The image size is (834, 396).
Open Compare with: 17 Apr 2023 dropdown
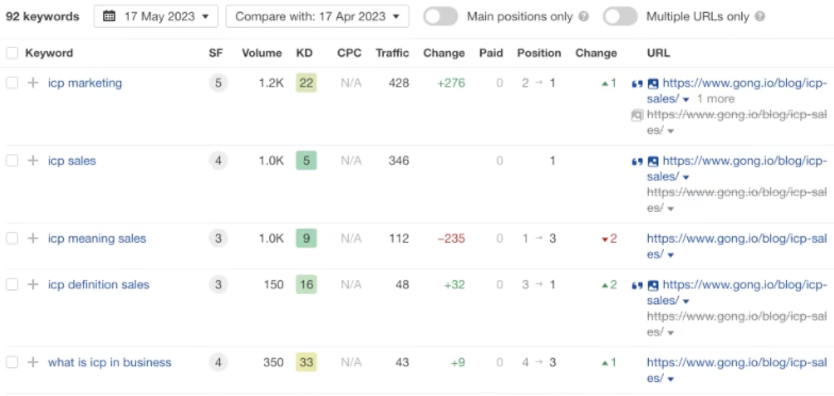[x=318, y=16]
